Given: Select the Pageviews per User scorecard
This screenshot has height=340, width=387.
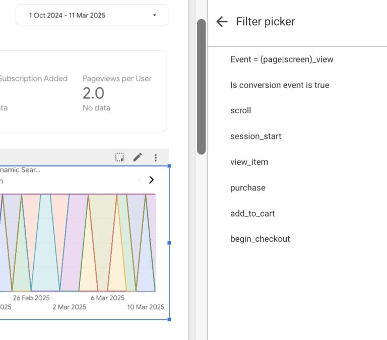Looking at the screenshot, I should 117,93.
